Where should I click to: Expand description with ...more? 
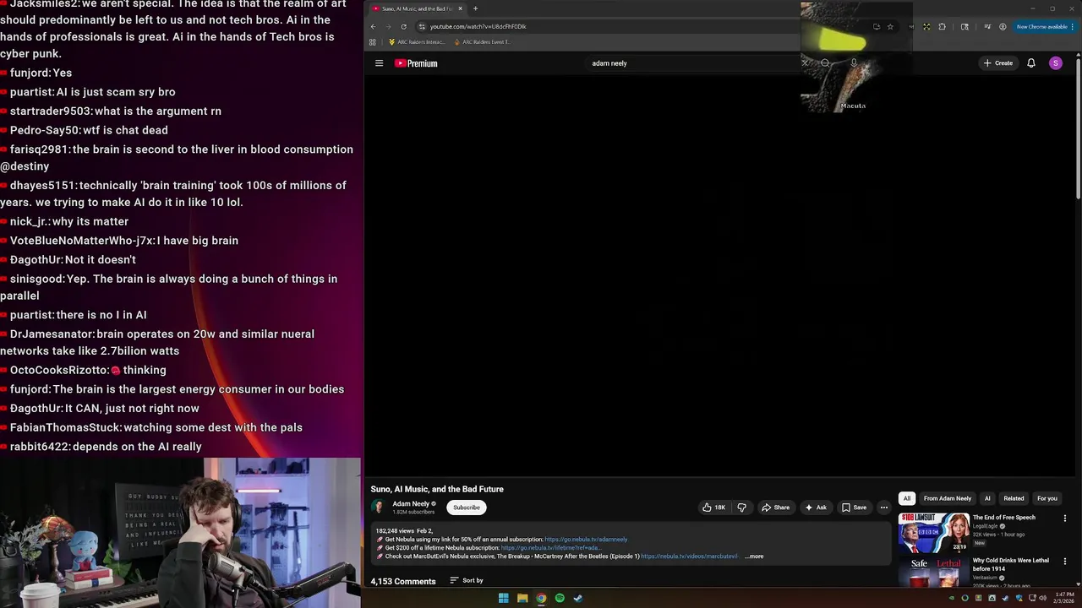pos(754,556)
